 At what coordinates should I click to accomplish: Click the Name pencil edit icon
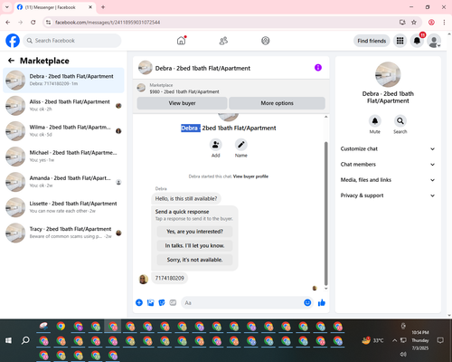[x=241, y=145]
